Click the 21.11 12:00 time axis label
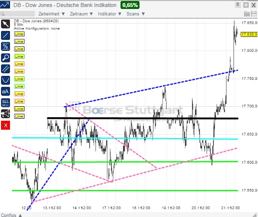 (x=230, y=208)
